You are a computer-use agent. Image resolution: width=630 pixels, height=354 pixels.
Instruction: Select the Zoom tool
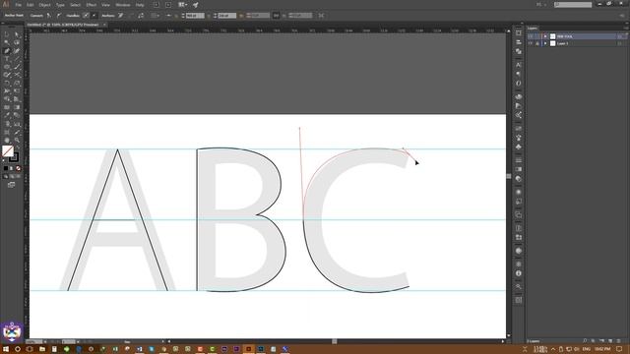17,140
